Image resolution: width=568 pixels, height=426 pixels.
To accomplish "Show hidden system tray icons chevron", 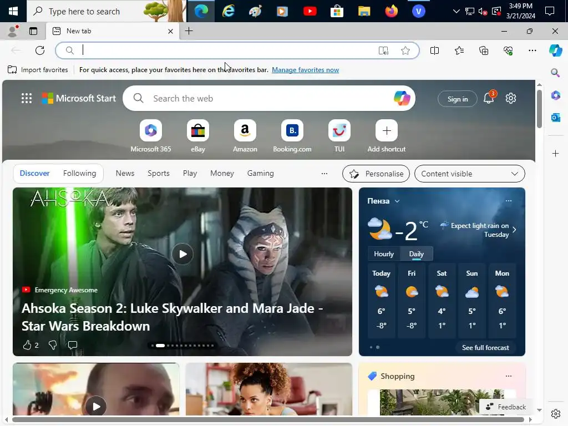I will (457, 12).
